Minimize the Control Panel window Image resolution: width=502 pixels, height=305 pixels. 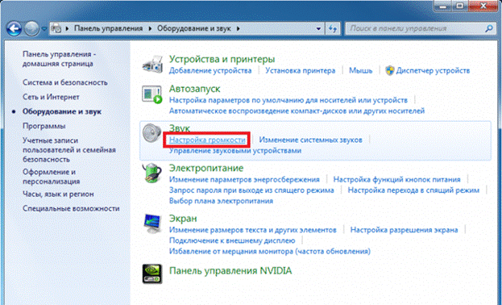[443, 6]
